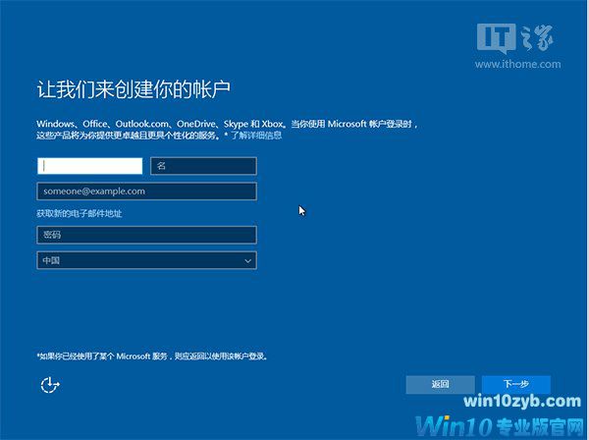Select the 名 given name field
Viewport: 589px width, 440px height.
(203, 166)
